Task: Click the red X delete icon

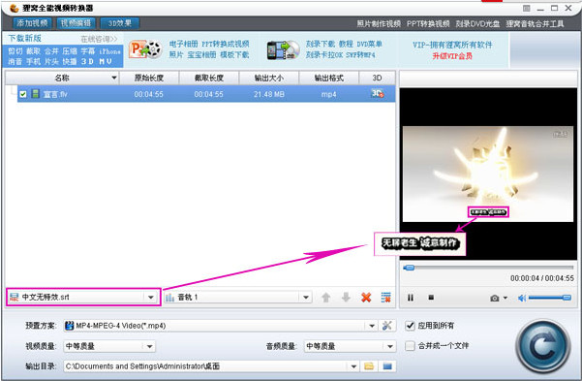Action: coord(366,297)
